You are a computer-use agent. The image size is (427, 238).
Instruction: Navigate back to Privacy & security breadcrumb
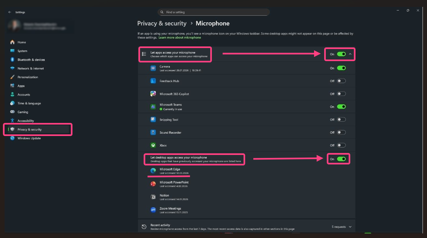[x=162, y=24]
